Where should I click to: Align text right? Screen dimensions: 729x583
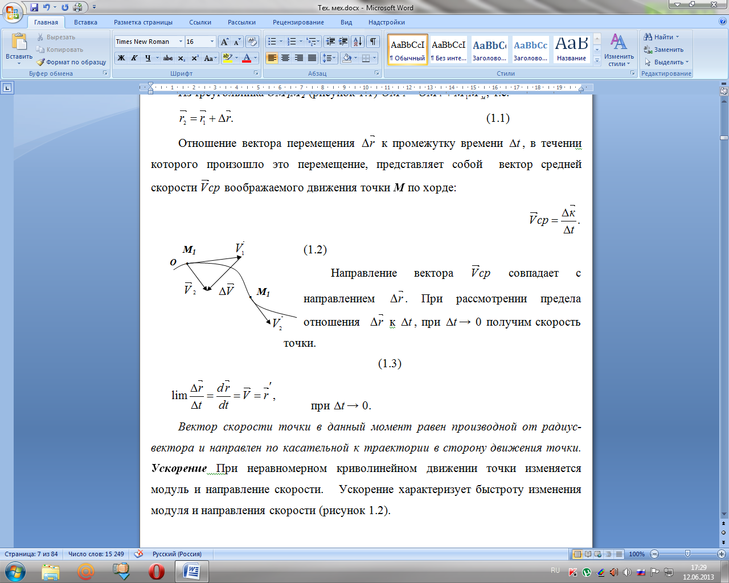(x=299, y=58)
